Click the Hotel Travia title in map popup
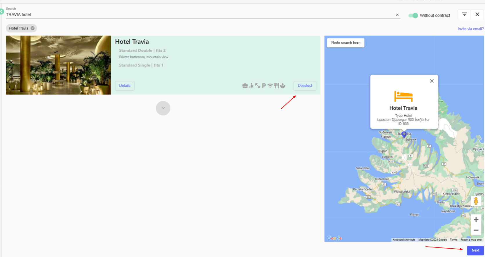This screenshot has width=485, height=257. coord(403,108)
